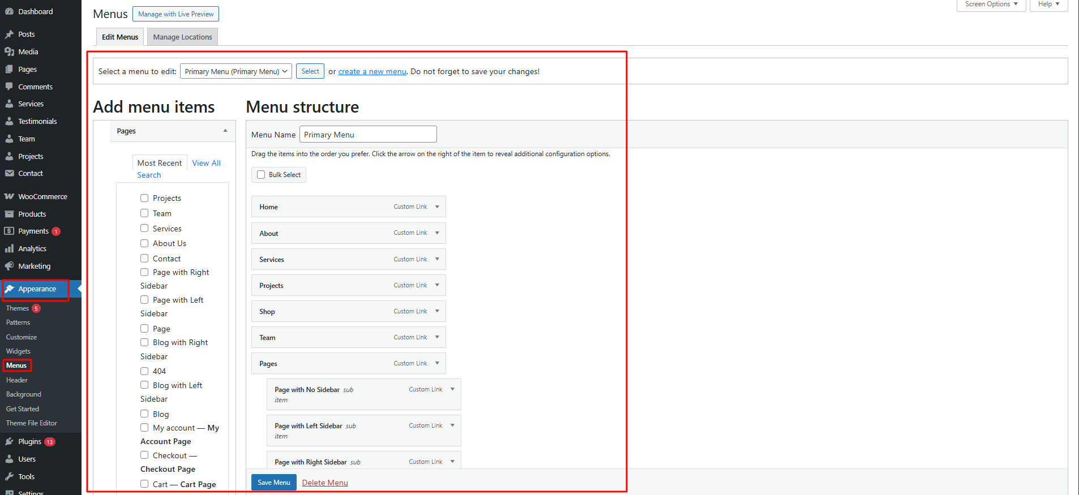Expand the Shop menu item arrow
Screen dimensions: 1079x495
(437, 311)
